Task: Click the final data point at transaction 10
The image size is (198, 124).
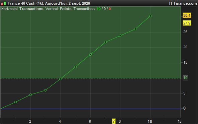Action: click(150, 16)
